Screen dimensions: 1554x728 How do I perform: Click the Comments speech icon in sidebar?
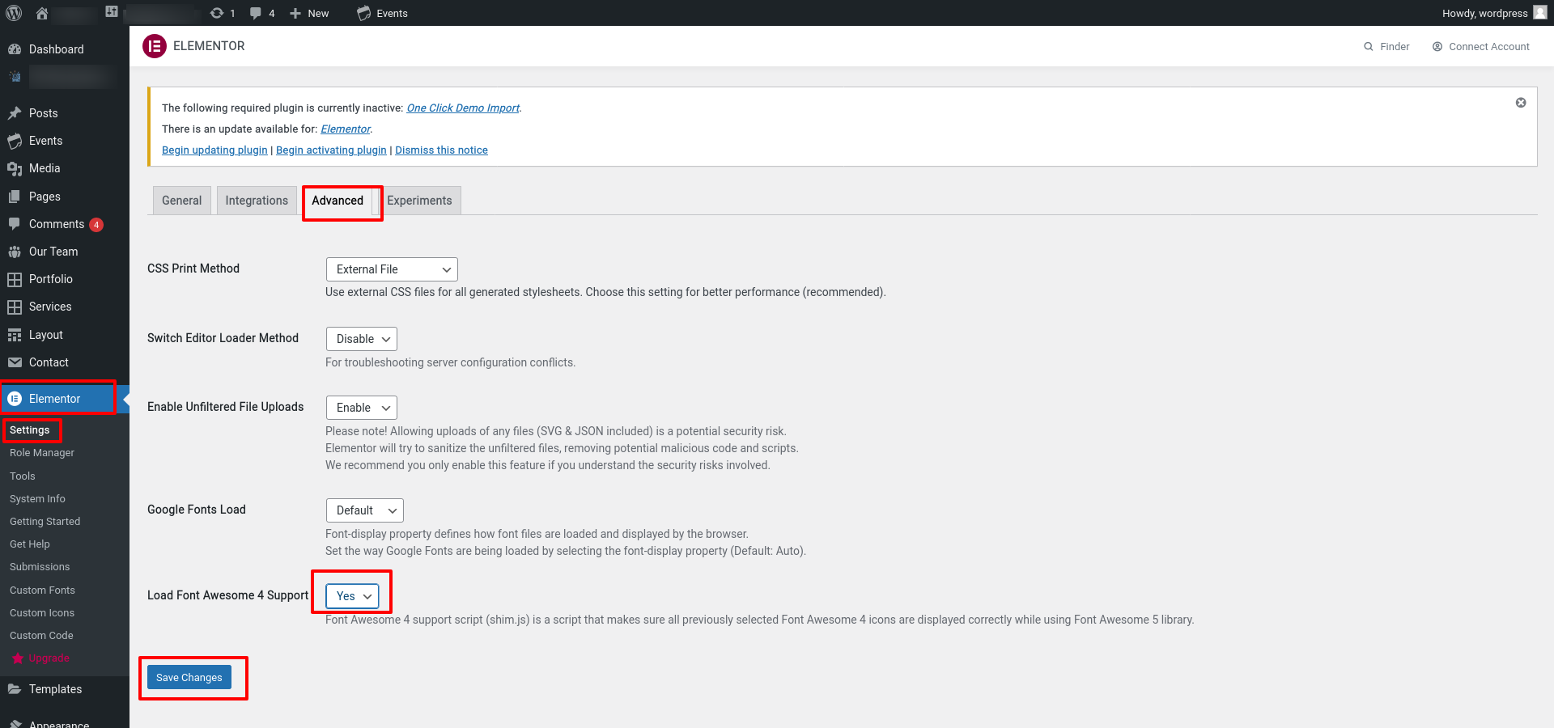click(x=15, y=224)
